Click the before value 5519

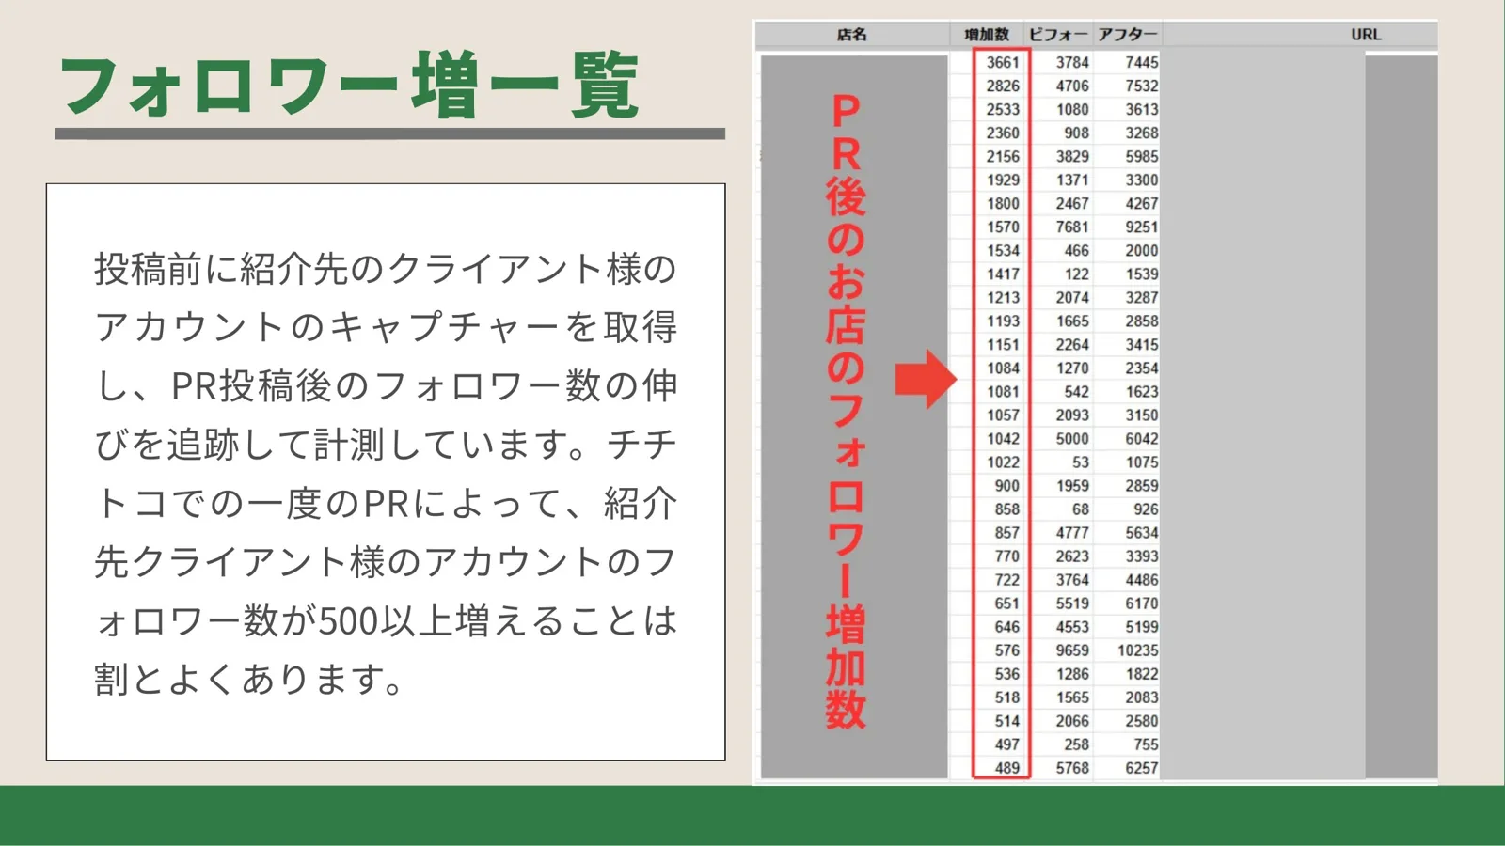tap(1072, 603)
